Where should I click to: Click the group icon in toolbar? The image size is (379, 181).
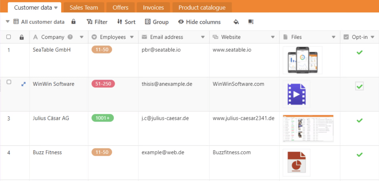pyautogui.click(x=147, y=22)
